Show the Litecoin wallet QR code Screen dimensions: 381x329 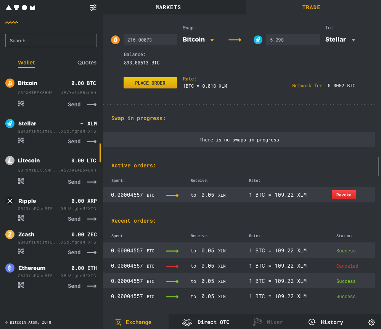click(x=21, y=181)
